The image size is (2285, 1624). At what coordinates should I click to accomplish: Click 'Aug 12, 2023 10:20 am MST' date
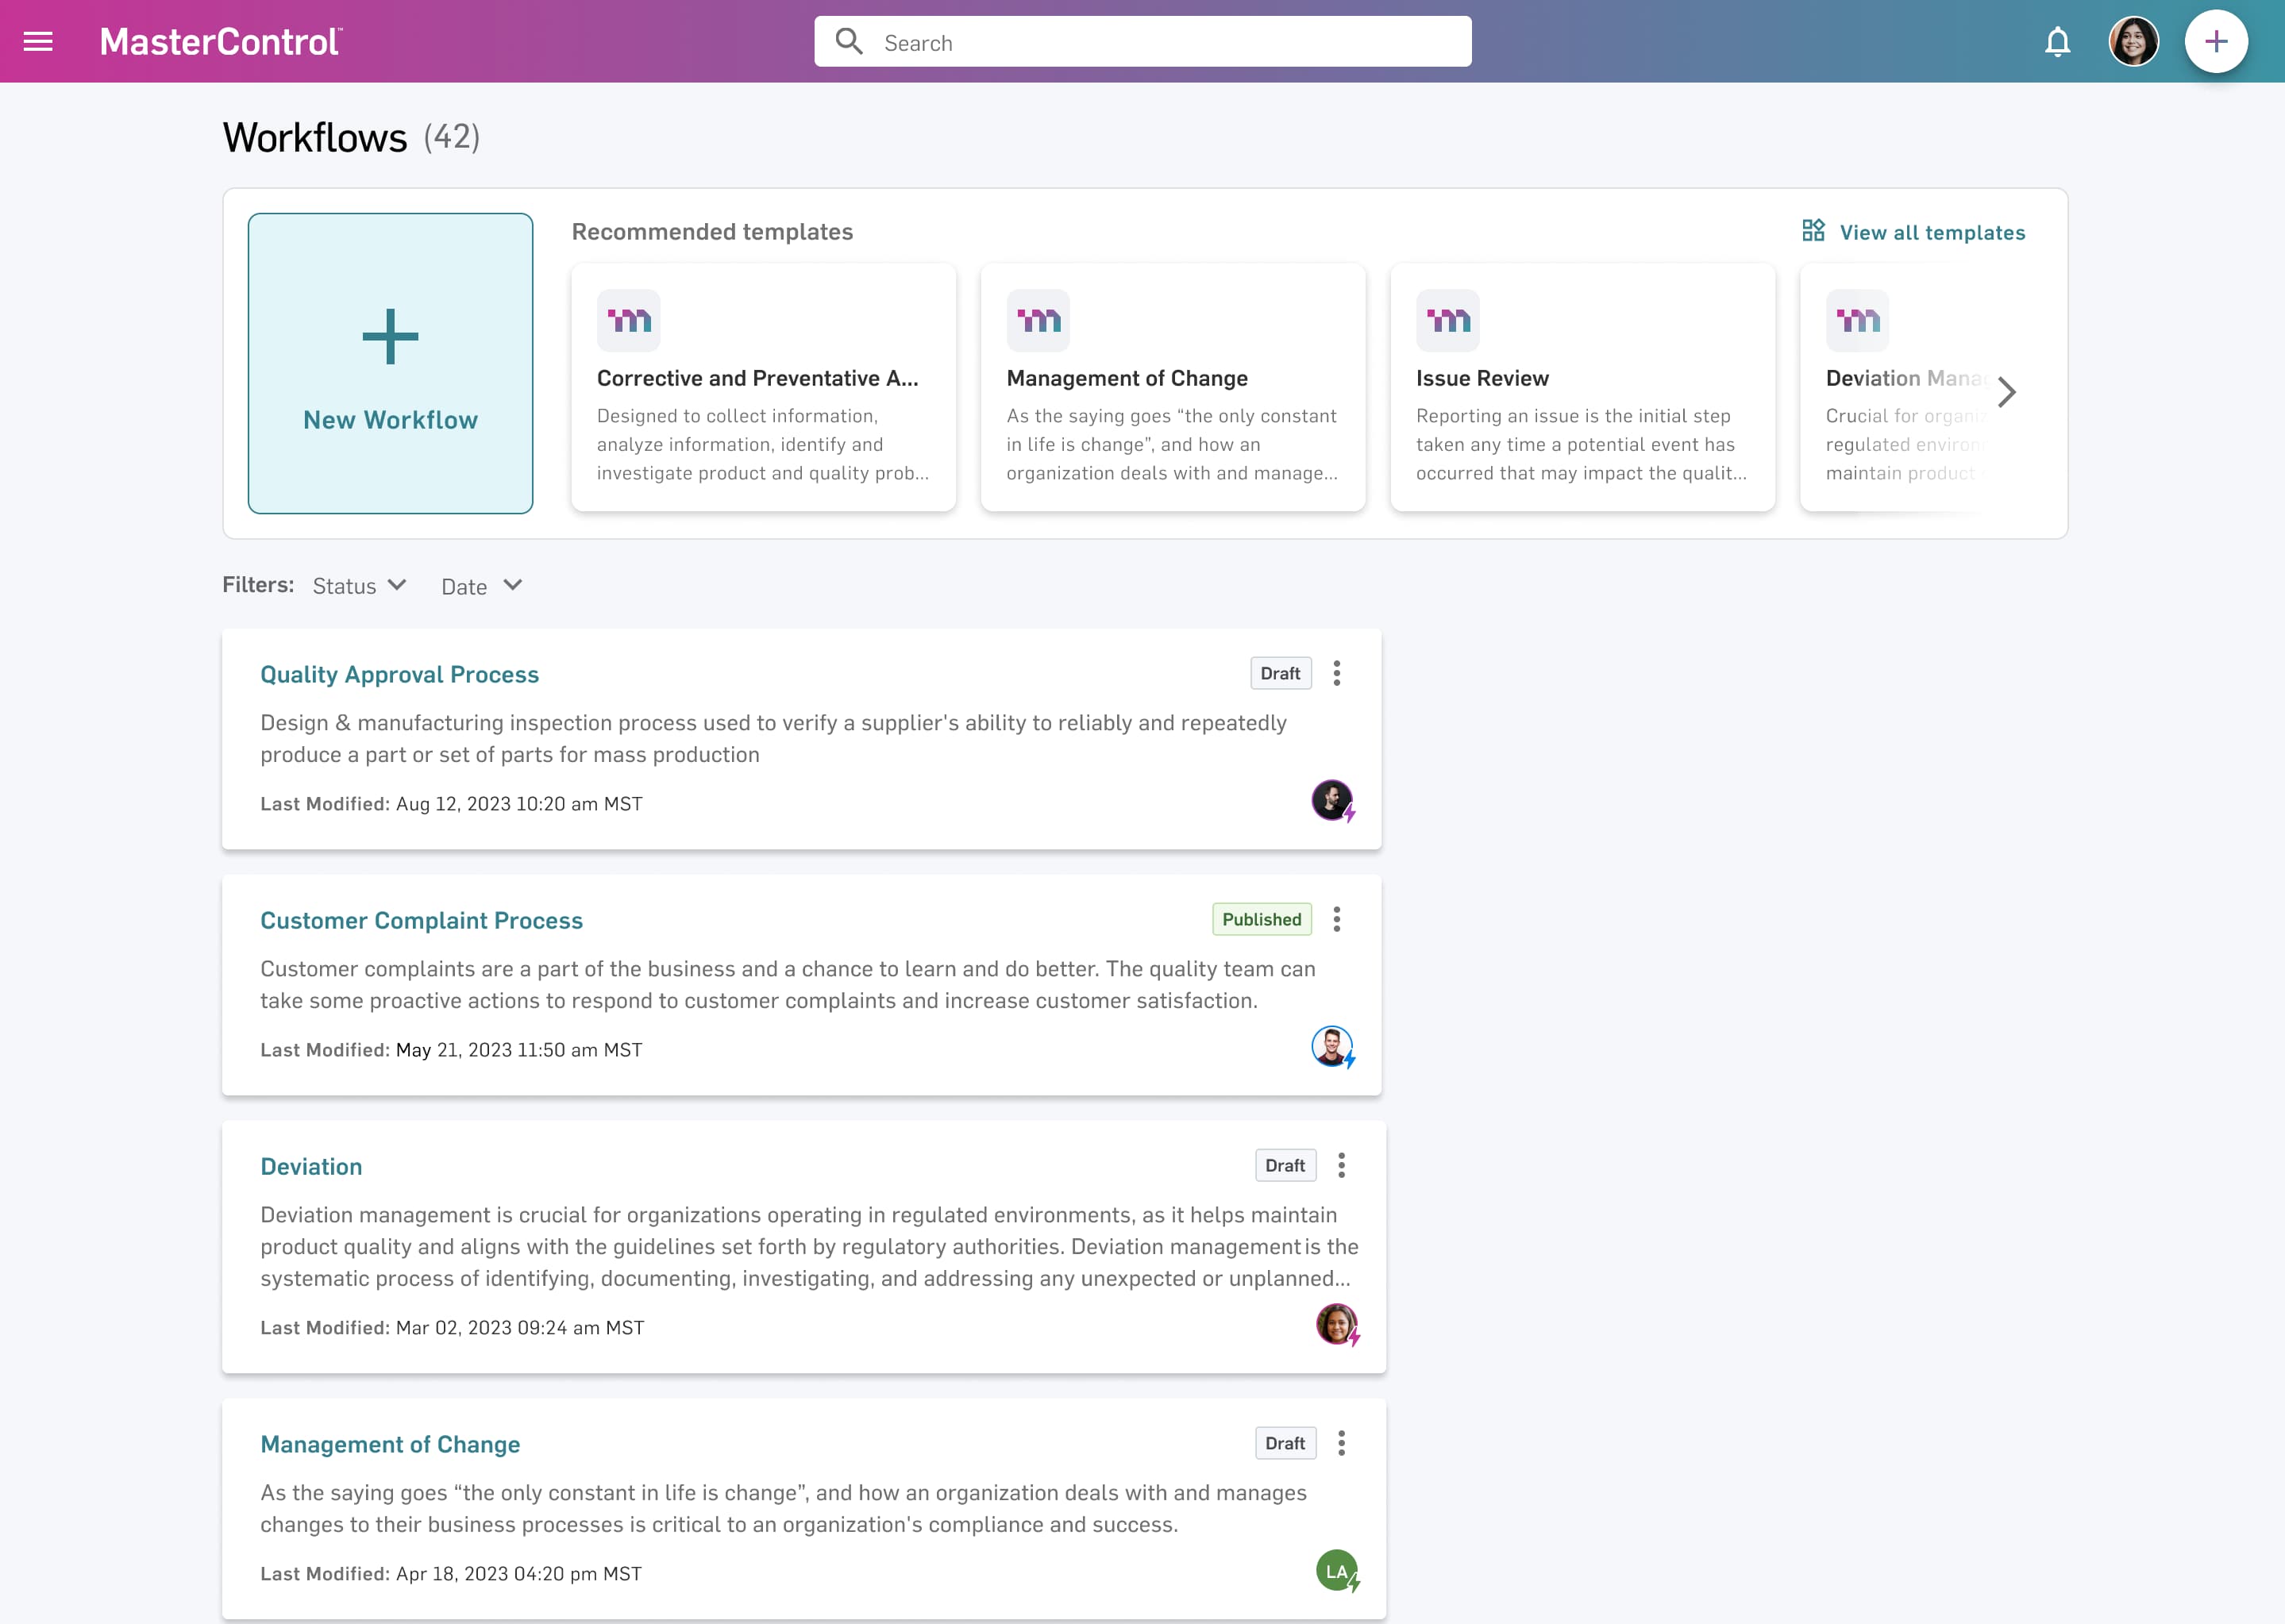tap(519, 804)
